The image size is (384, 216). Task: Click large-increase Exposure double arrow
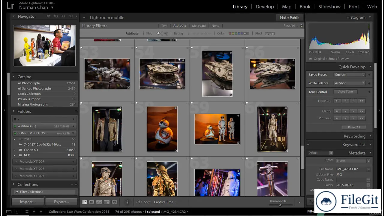[362, 101]
